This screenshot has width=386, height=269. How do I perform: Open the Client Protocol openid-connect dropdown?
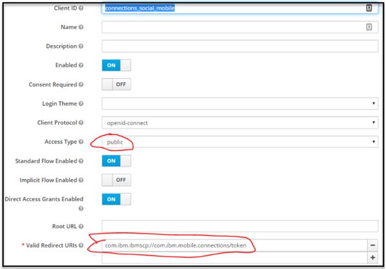tap(240, 123)
